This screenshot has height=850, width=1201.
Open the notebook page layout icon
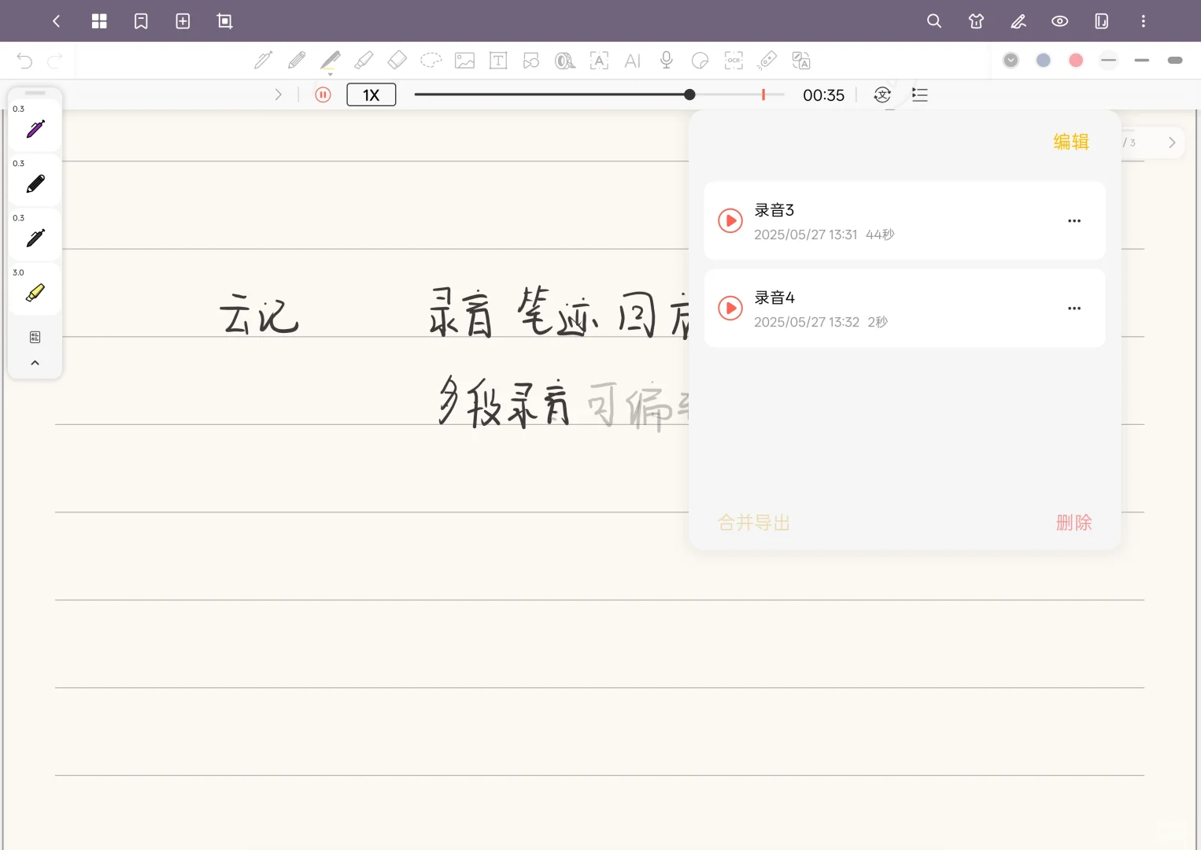[x=1102, y=21]
